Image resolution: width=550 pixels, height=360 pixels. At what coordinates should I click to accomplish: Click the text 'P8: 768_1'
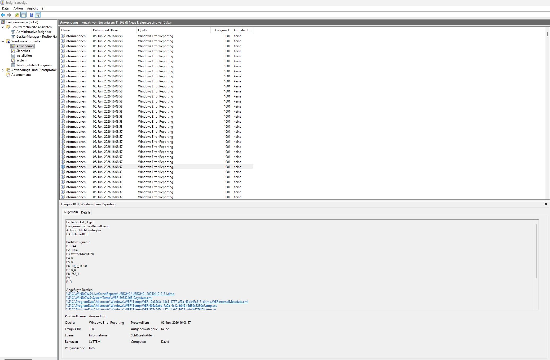(73, 274)
